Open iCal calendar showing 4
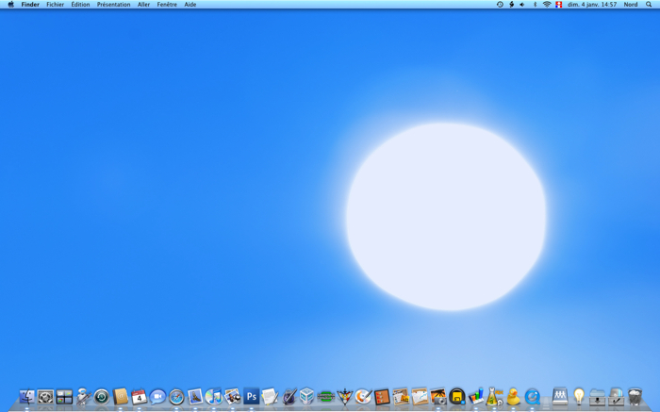This screenshot has height=412, width=660. [139, 397]
